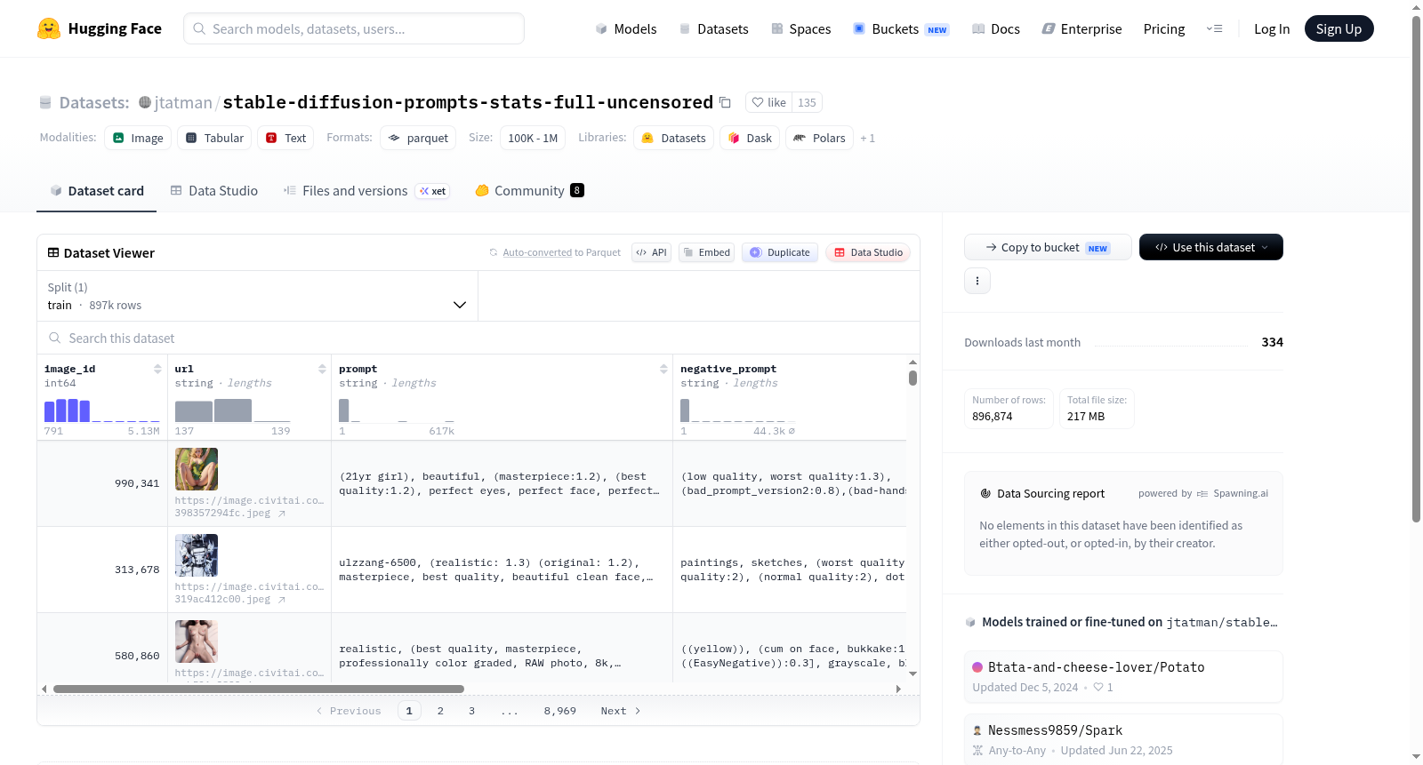Open external link for 398357294fc.jpeg
The width and height of the screenshot is (1423, 765).
(x=282, y=514)
